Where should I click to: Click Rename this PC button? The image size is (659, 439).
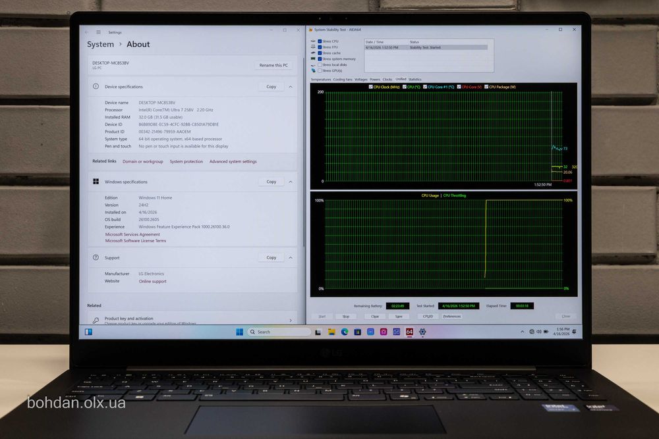(x=273, y=65)
